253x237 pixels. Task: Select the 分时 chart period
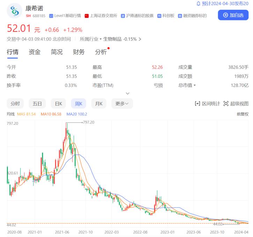click(15, 103)
